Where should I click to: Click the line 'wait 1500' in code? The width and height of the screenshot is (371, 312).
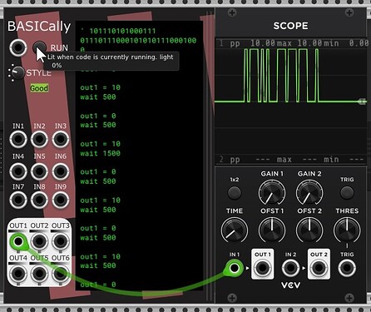click(x=101, y=153)
